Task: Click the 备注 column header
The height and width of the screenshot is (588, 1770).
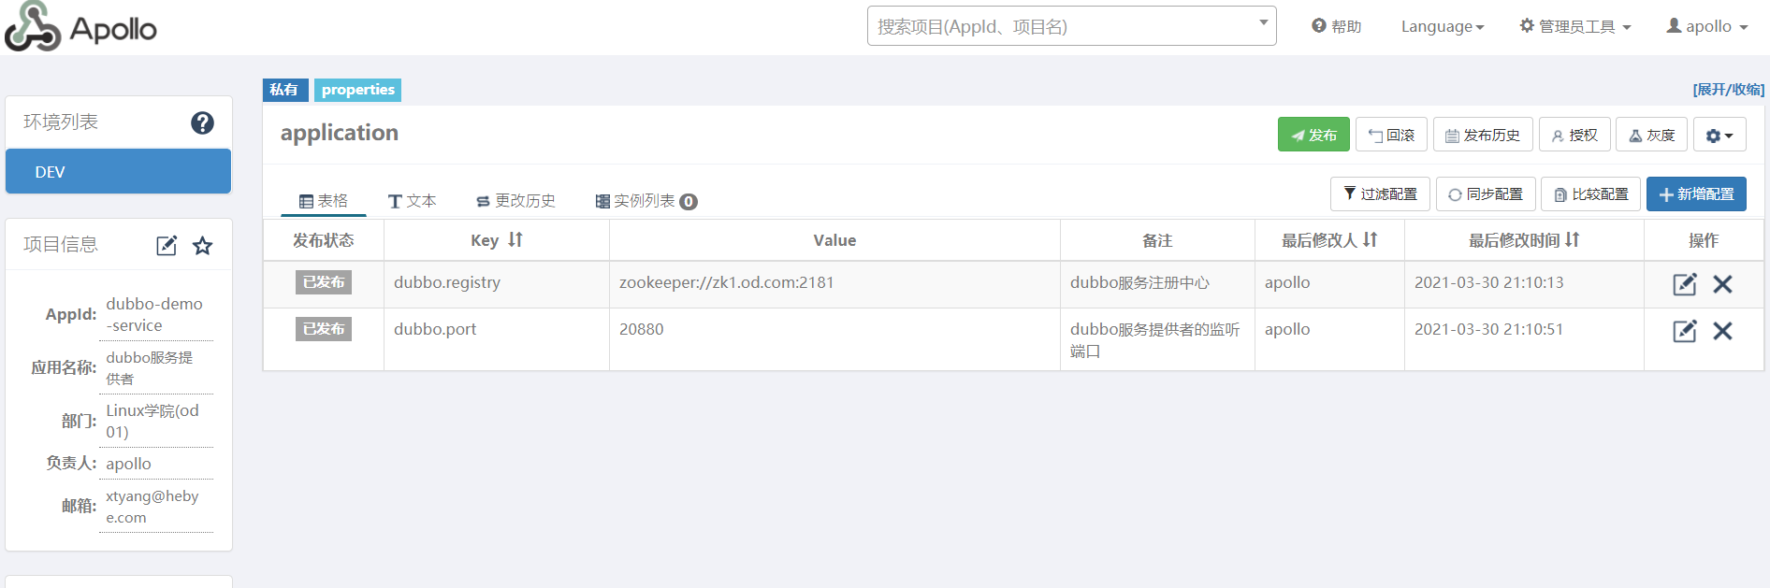Action: [x=1157, y=240]
